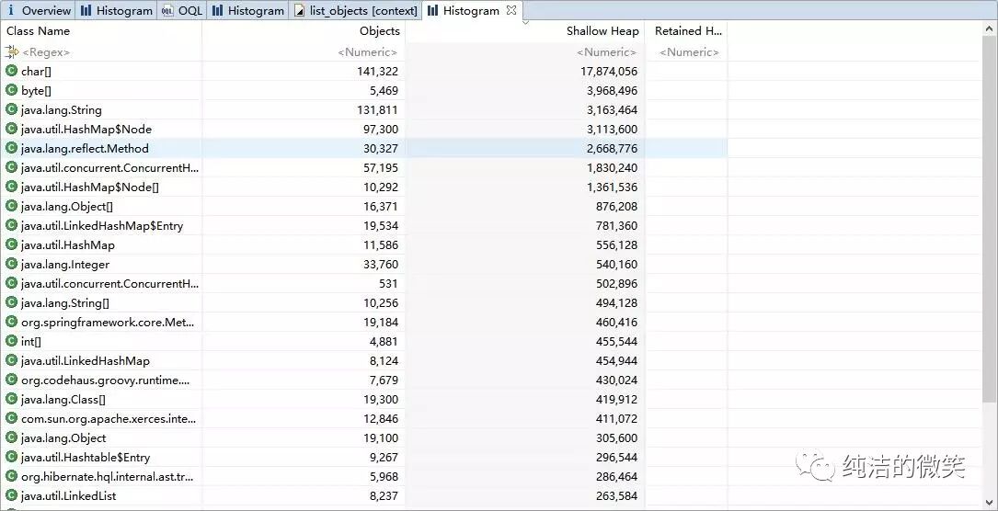
Task: Click class icon for java.lang.String[]
Action: point(11,301)
